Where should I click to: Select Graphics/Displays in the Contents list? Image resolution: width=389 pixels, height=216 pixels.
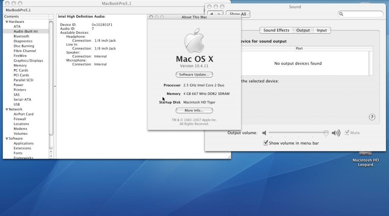pyautogui.click(x=28, y=61)
